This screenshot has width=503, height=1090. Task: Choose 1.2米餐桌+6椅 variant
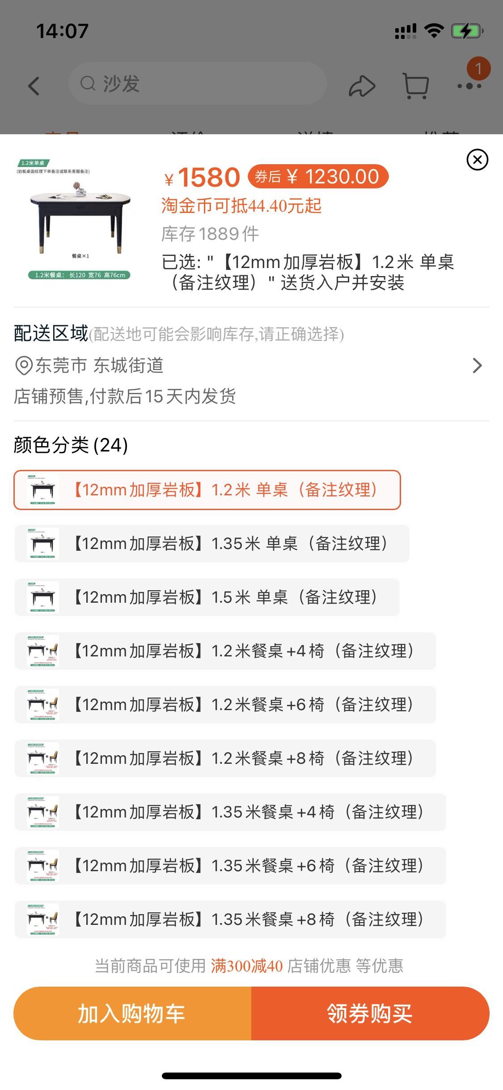pos(225,705)
